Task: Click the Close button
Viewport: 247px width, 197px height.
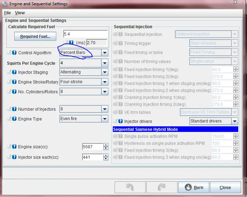Action: pyautogui.click(x=225, y=187)
